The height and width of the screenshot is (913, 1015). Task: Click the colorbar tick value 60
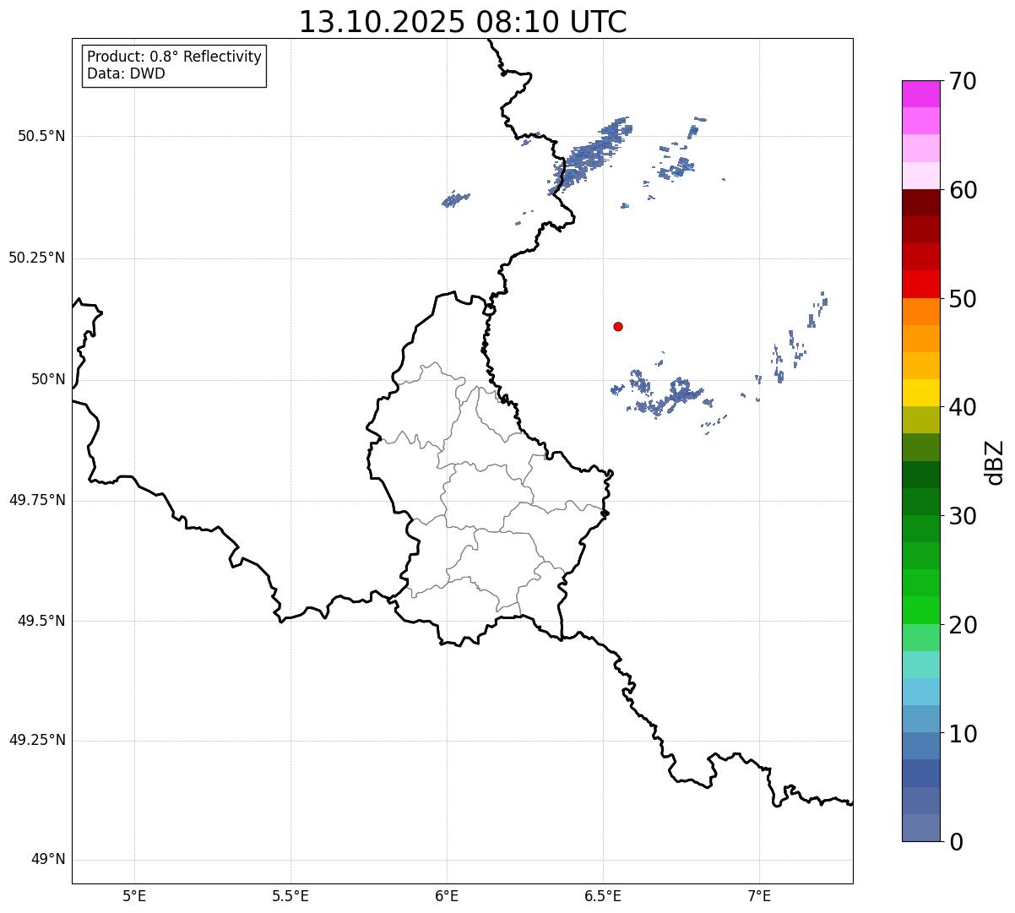(x=962, y=190)
